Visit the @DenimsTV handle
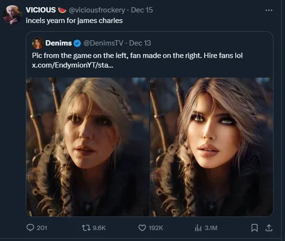The height and width of the screenshot is (241, 285). (x=103, y=43)
